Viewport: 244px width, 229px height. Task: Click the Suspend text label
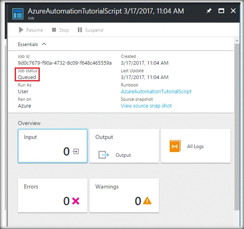click(x=94, y=30)
